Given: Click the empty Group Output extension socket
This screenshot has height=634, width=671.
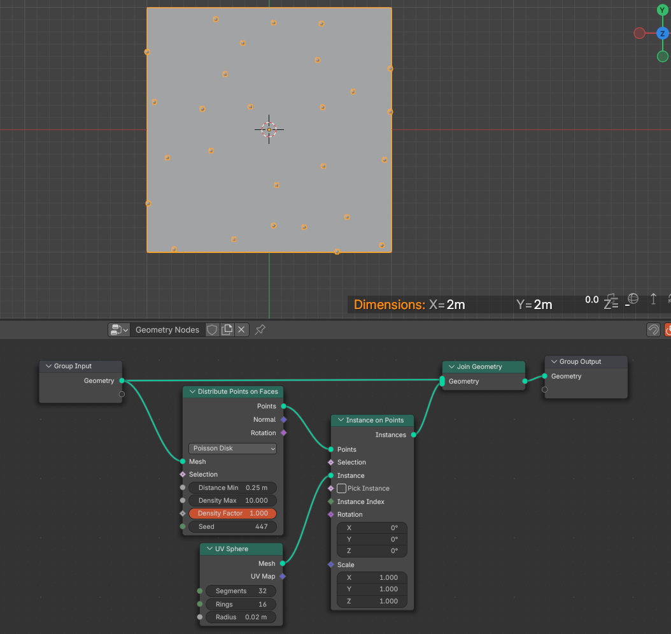Looking at the screenshot, I should [x=544, y=389].
